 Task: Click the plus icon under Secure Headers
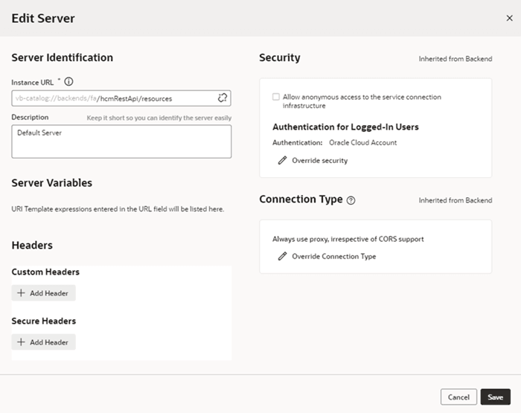pyautogui.click(x=21, y=342)
